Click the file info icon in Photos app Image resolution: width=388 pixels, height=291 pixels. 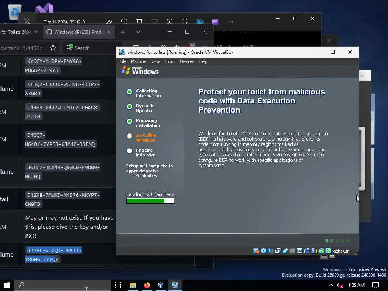[x=169, y=22]
